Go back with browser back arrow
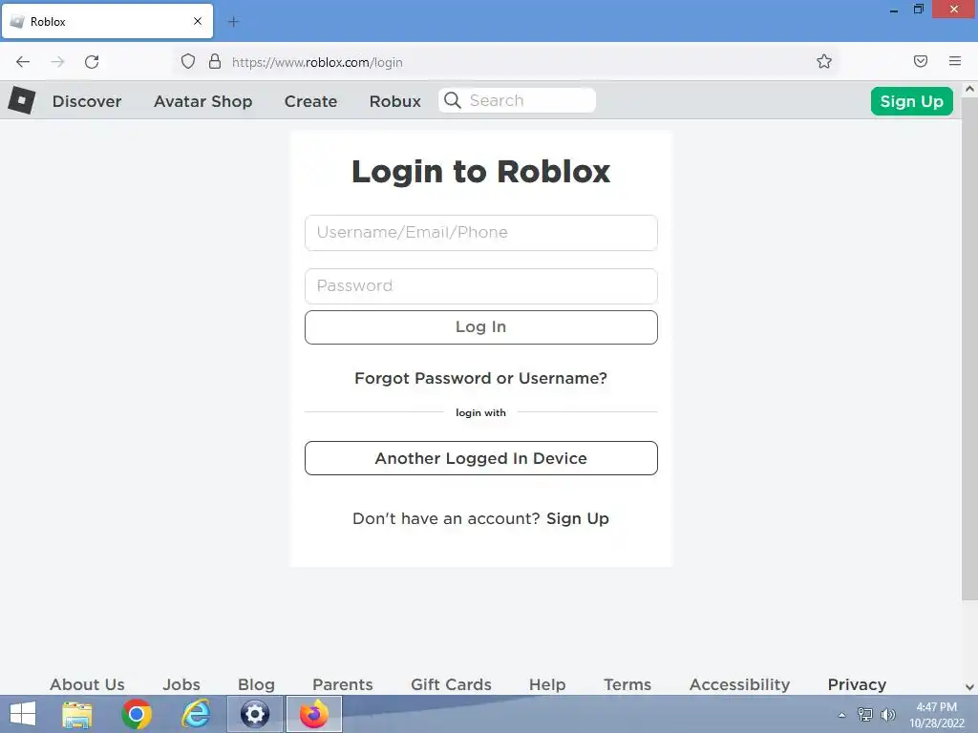This screenshot has height=733, width=978. [23, 62]
